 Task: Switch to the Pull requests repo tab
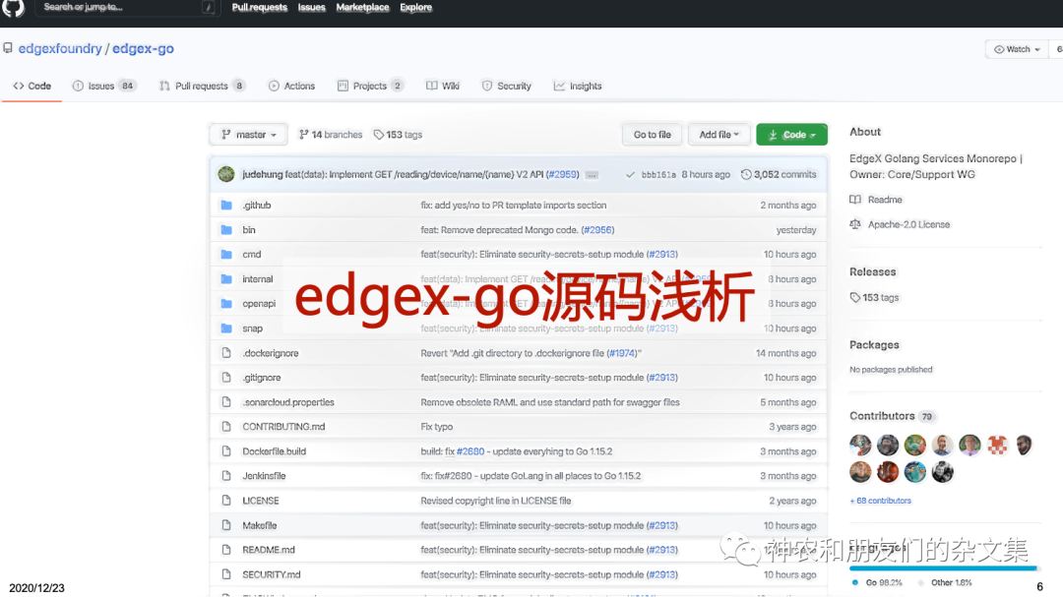coord(202,87)
